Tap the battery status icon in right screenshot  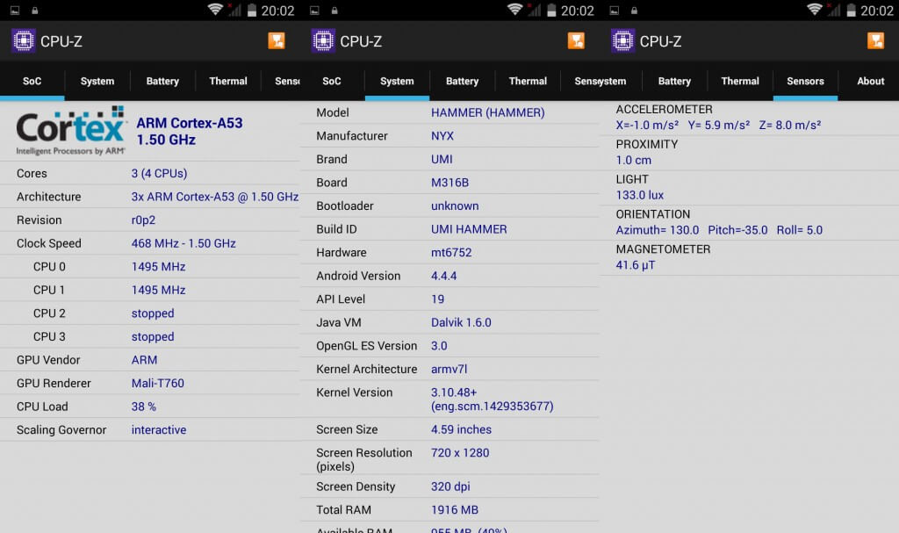point(852,11)
